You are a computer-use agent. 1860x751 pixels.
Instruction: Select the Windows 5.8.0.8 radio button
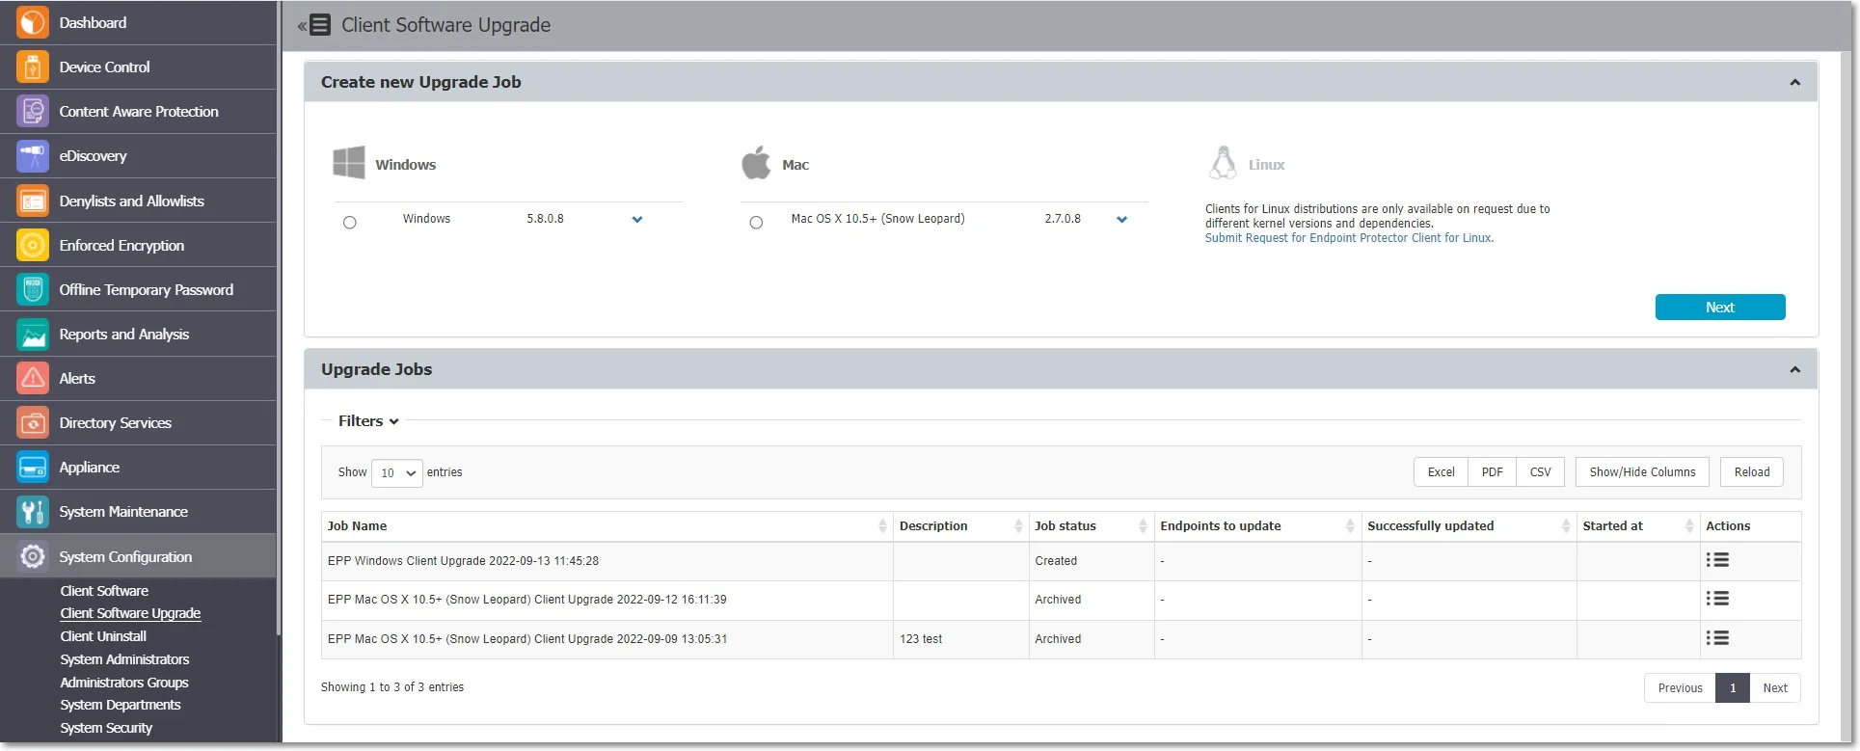pos(350,223)
